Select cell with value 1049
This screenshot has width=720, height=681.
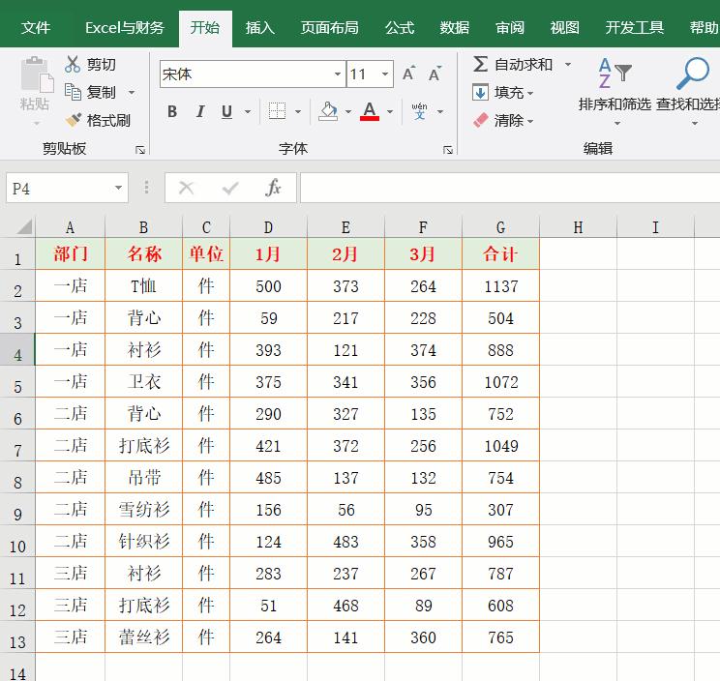click(x=500, y=446)
